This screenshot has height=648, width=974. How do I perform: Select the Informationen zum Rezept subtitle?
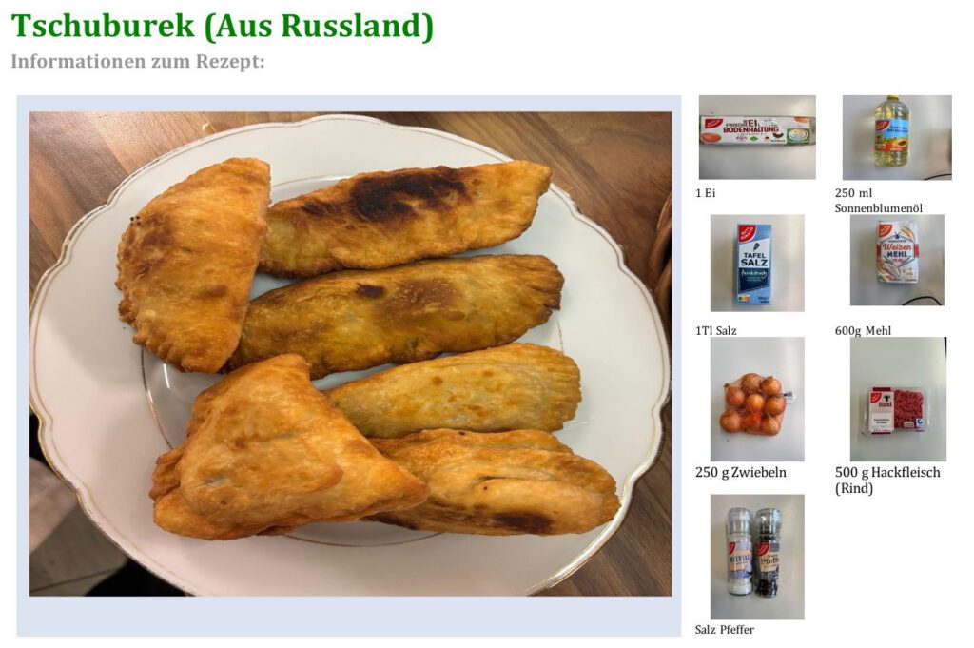tap(137, 62)
